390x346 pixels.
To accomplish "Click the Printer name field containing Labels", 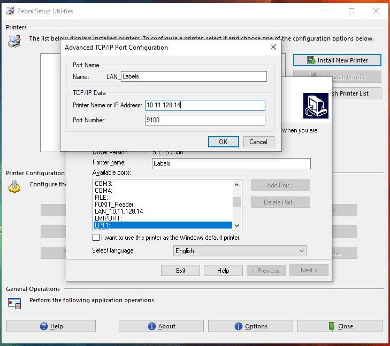I will coord(231,163).
